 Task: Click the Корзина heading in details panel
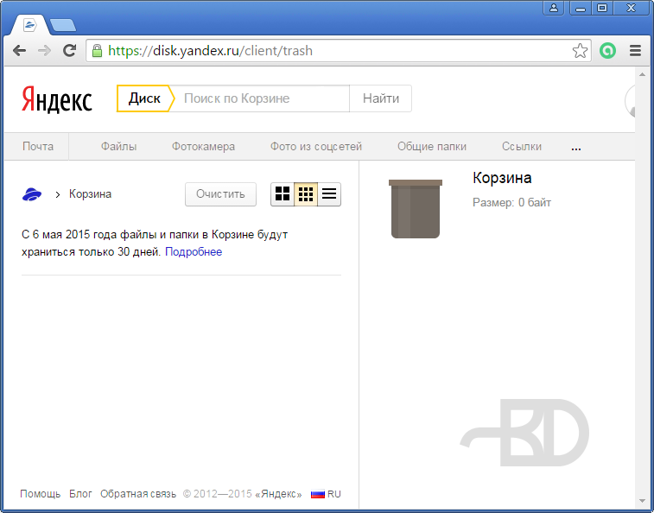(x=502, y=178)
